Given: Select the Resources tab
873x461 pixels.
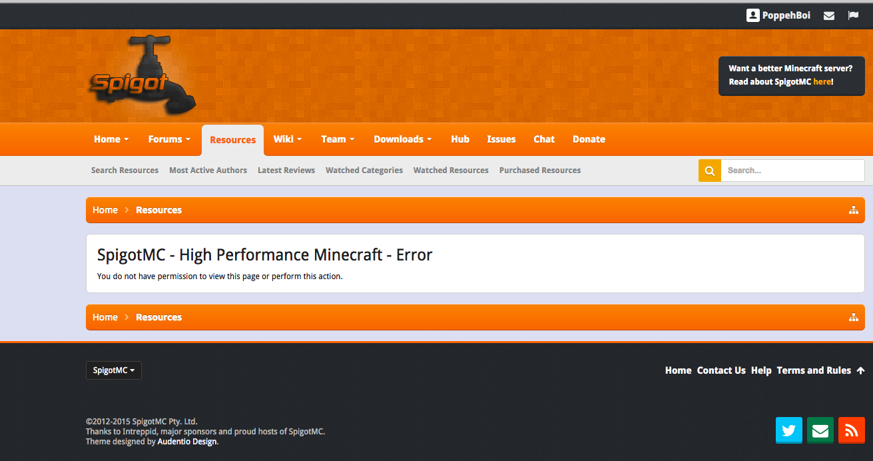Looking at the screenshot, I should [232, 140].
